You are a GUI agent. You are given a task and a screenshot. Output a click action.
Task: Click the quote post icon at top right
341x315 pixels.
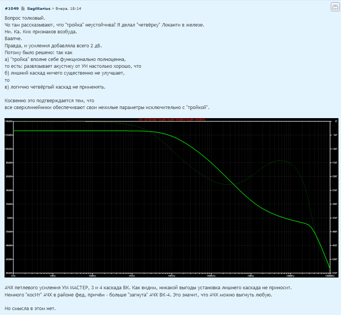click(335, 7)
